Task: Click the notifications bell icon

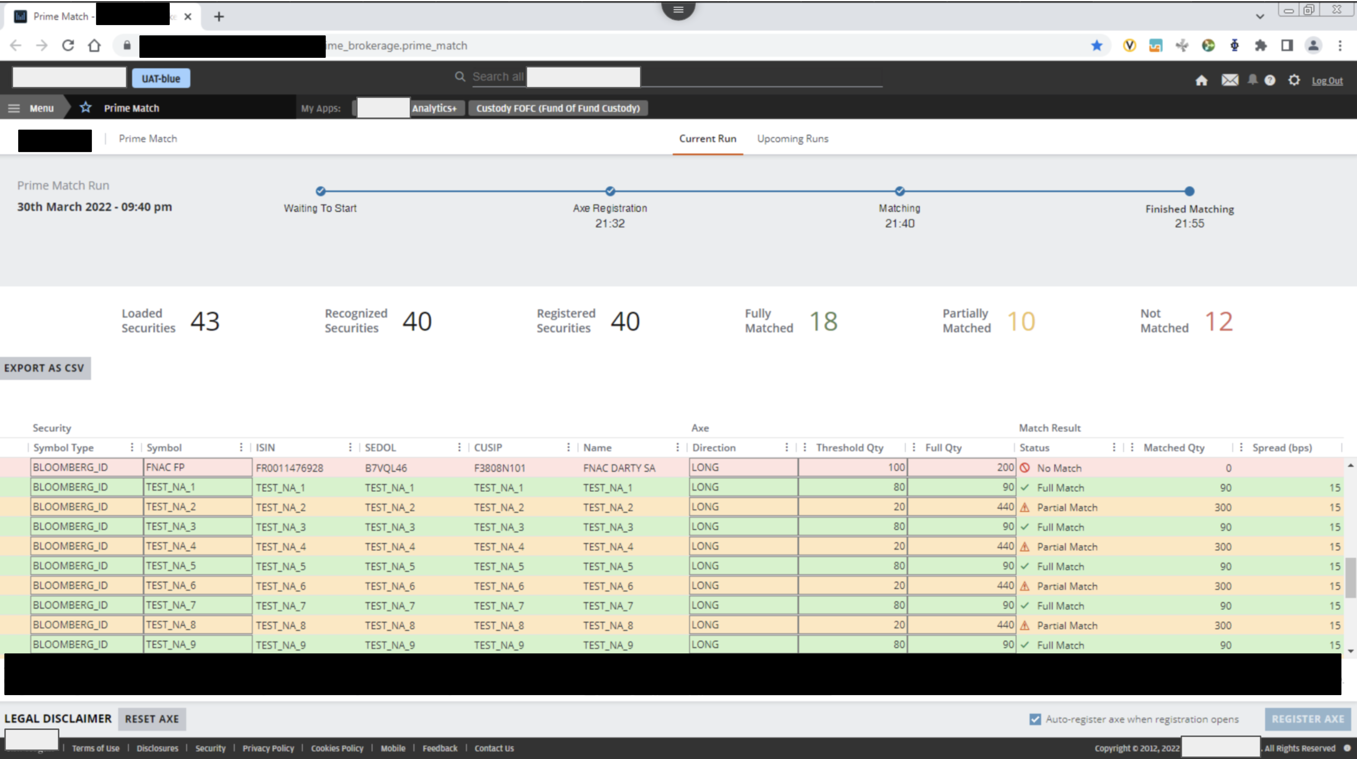Action: pos(1252,80)
